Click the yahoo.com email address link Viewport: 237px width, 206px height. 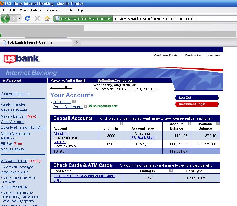116,80
